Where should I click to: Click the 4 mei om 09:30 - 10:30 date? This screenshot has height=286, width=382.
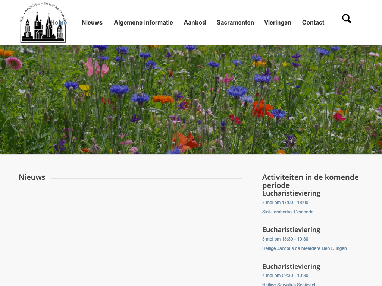[285, 276]
